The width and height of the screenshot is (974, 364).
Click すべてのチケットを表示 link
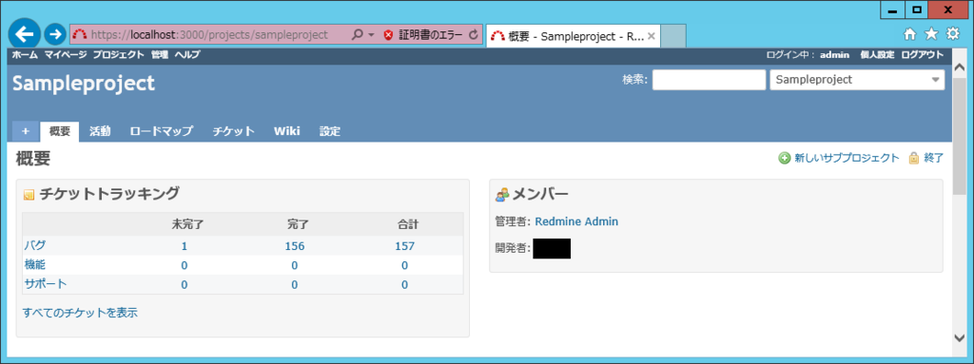point(80,313)
